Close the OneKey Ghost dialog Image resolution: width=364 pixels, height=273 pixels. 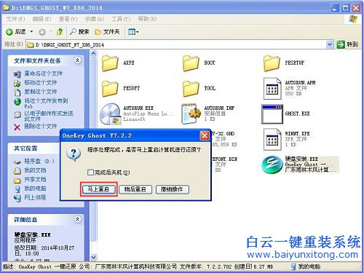(x=205, y=135)
